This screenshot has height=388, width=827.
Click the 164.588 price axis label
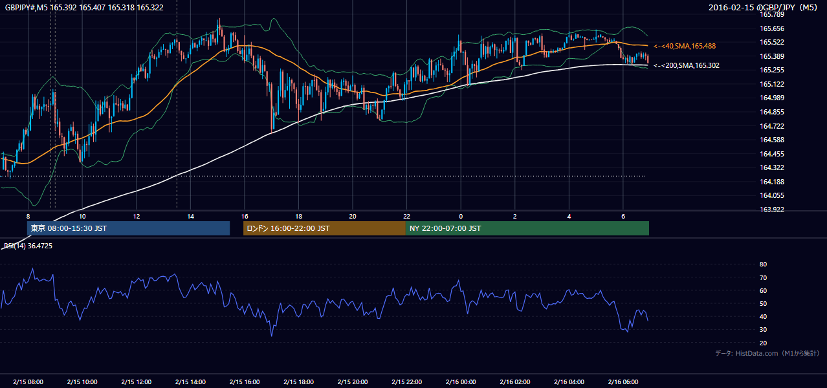772,140
